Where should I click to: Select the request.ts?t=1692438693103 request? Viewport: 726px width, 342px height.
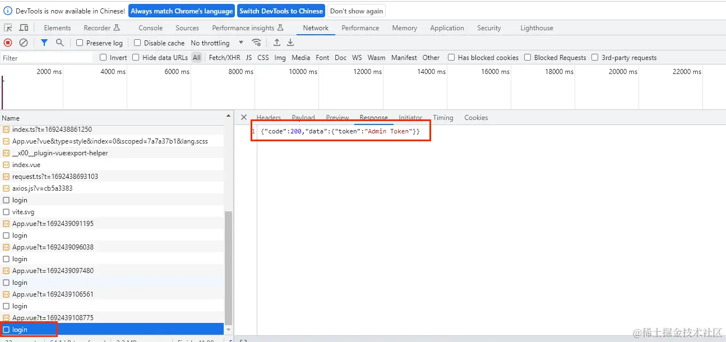(112, 177)
